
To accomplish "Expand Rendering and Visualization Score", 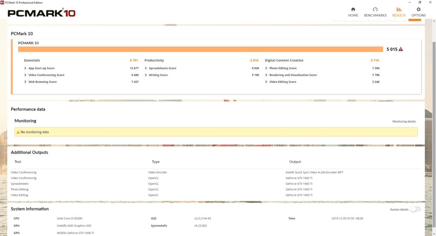I will (266, 75).
